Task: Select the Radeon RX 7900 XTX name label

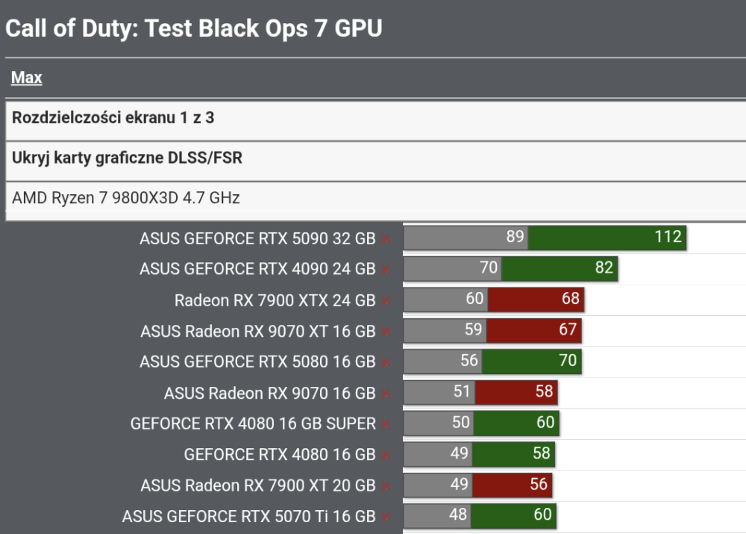Action: [276, 300]
